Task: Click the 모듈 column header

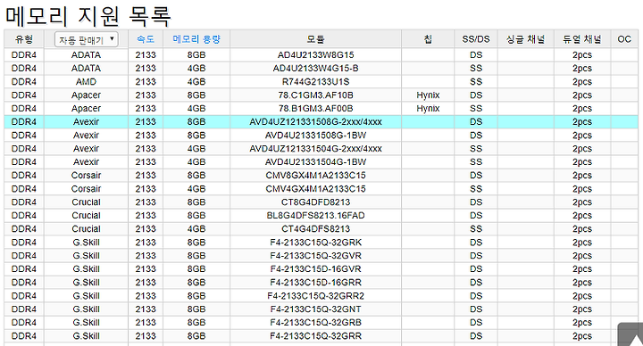Action: pyautogui.click(x=315, y=39)
